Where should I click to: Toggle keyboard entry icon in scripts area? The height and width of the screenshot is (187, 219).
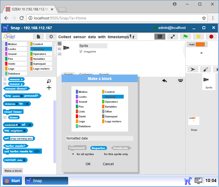pos(180,80)
